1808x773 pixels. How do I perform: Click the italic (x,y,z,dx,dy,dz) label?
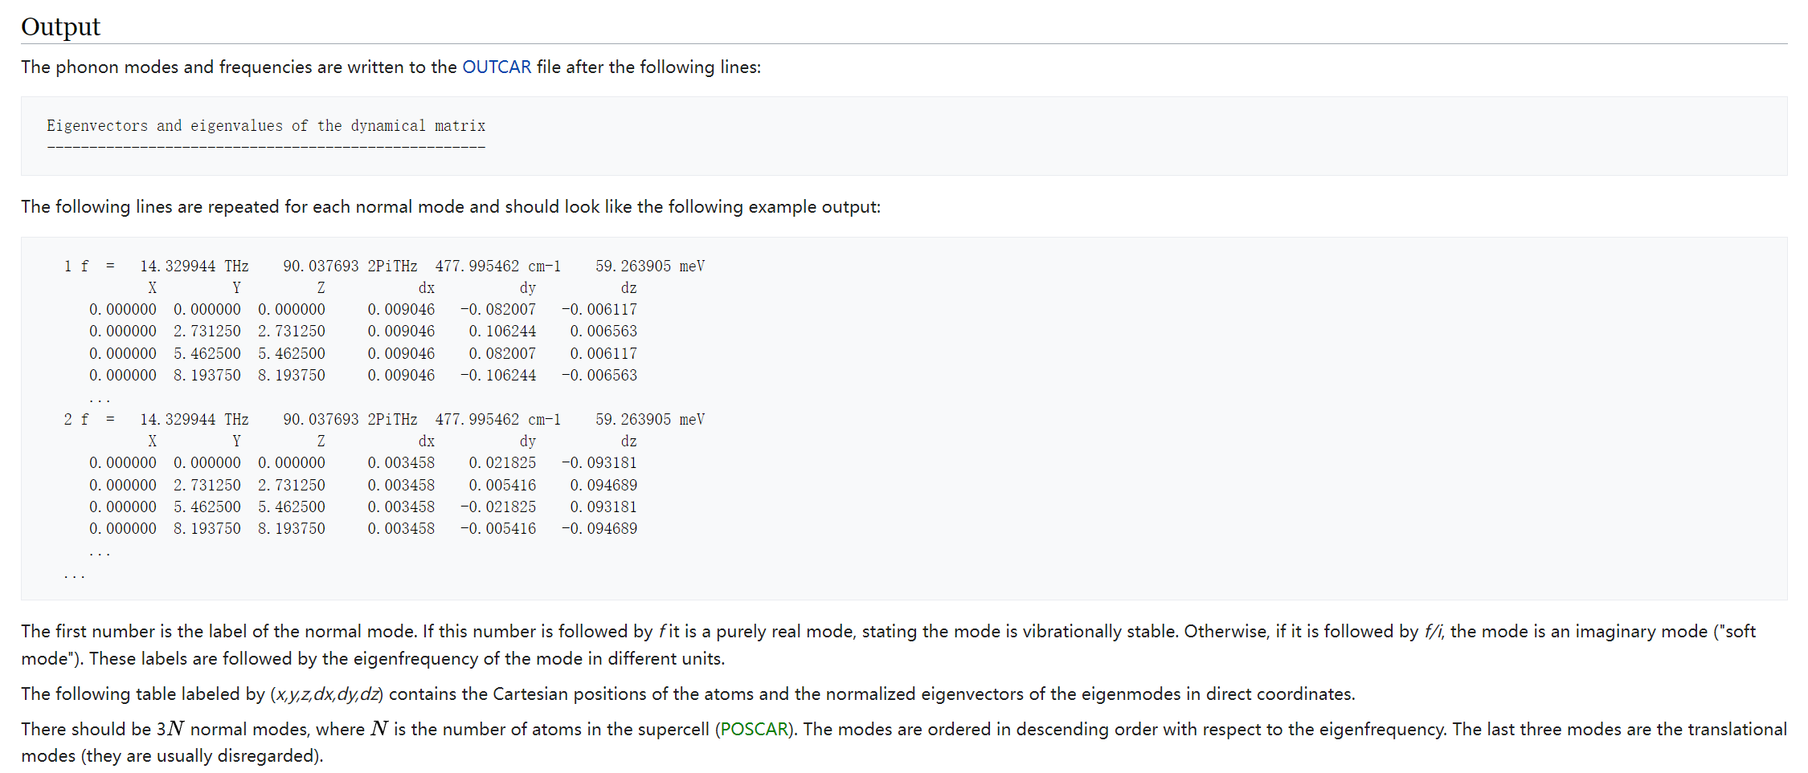(x=326, y=694)
